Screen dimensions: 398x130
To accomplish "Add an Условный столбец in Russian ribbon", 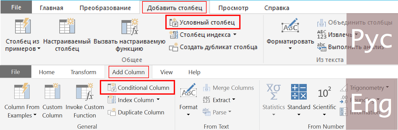I will (x=203, y=22).
